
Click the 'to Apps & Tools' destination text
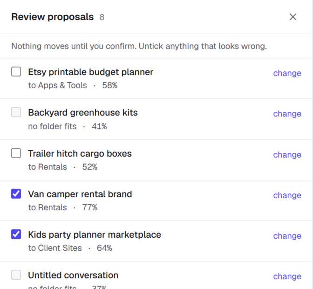pos(57,85)
